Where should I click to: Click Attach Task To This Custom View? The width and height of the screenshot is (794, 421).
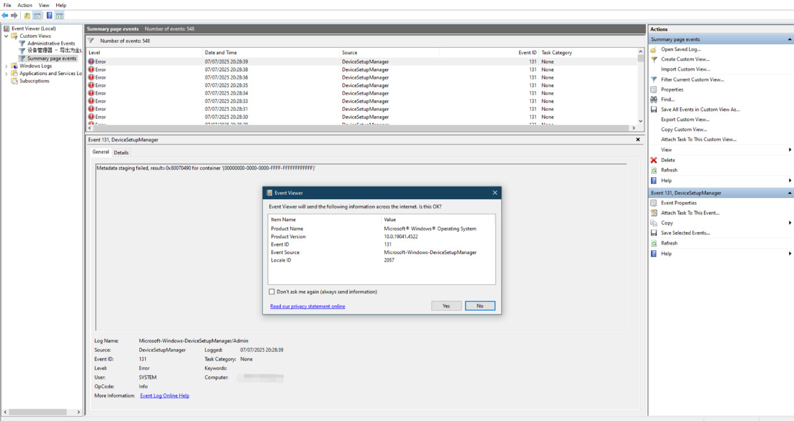tap(699, 140)
